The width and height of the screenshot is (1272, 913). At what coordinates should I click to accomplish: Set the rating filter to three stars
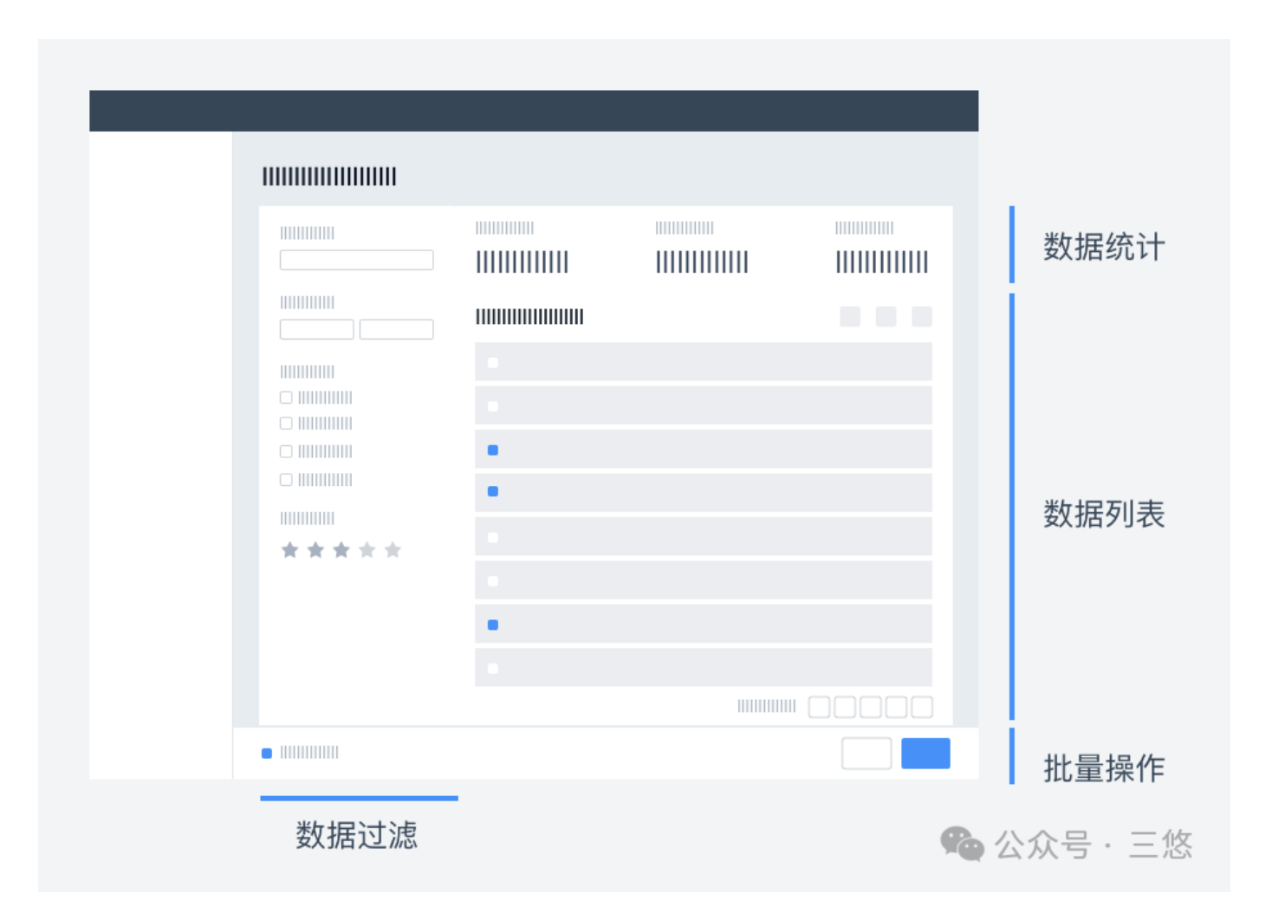[341, 550]
